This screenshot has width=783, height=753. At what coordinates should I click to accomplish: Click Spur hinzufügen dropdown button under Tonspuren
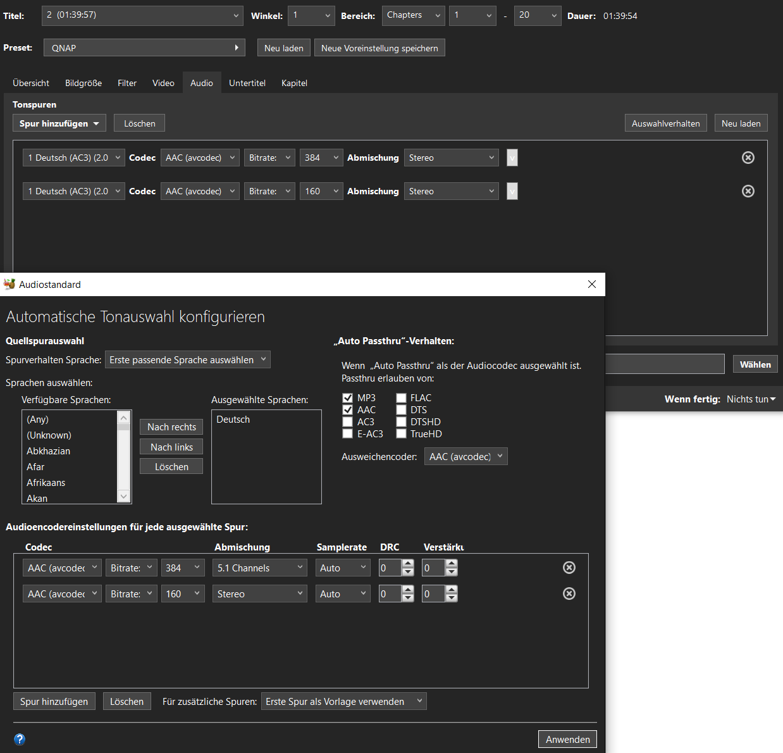(59, 123)
